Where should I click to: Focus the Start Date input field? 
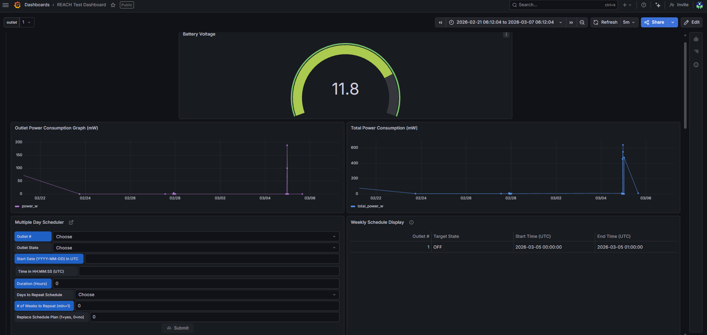click(x=212, y=259)
